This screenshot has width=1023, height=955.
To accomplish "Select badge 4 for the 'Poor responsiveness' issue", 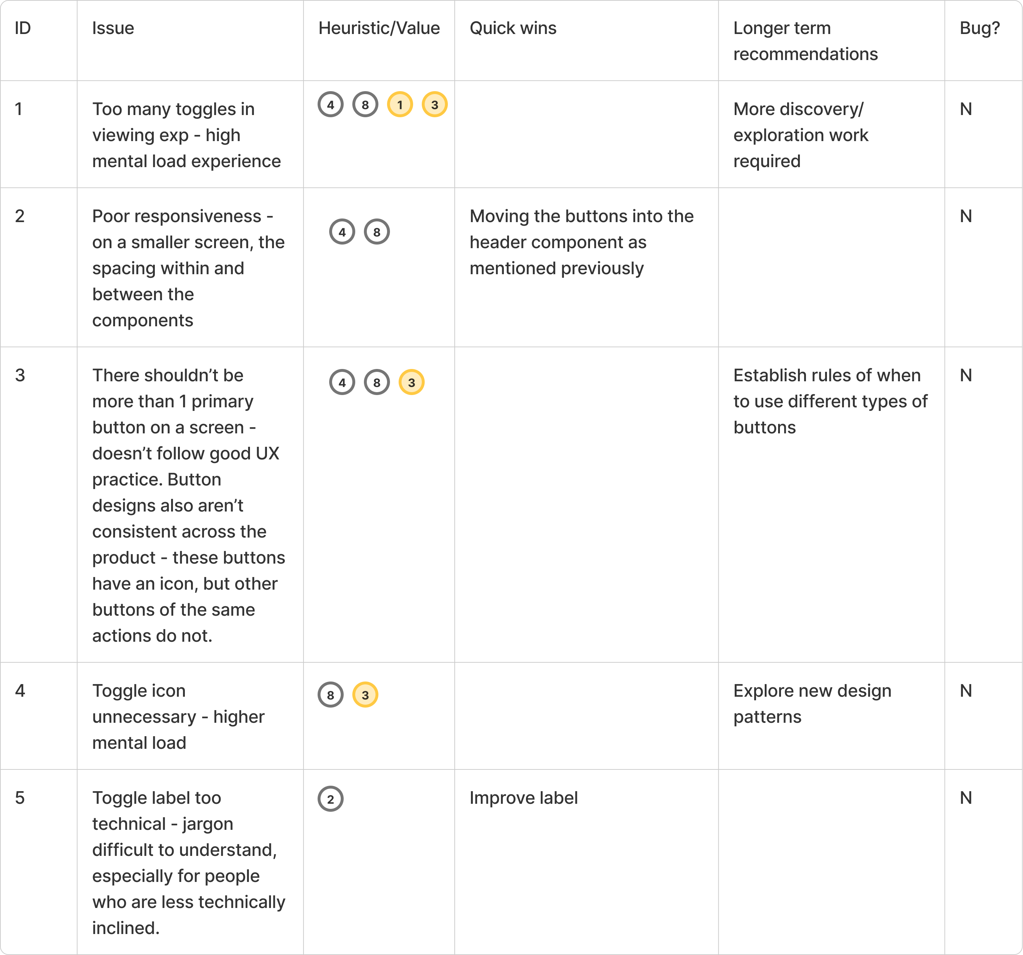I will (342, 232).
